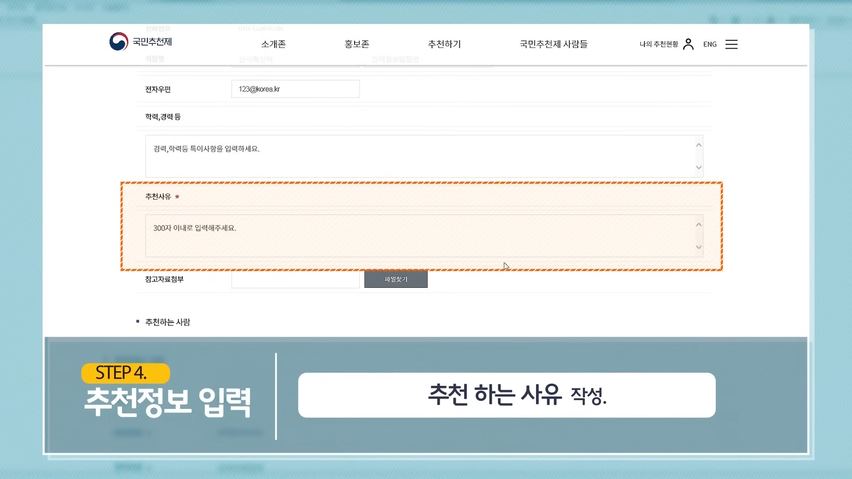
Task: Click the 참고자료첨부 file path field
Action: coord(295,280)
